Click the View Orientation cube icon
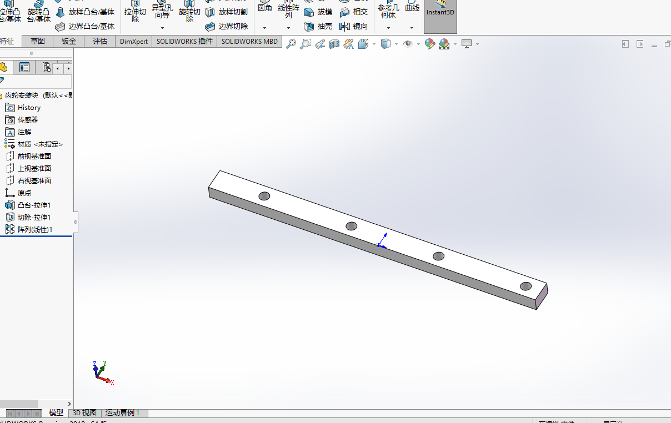Viewport: 671px width, 423px height. point(363,44)
